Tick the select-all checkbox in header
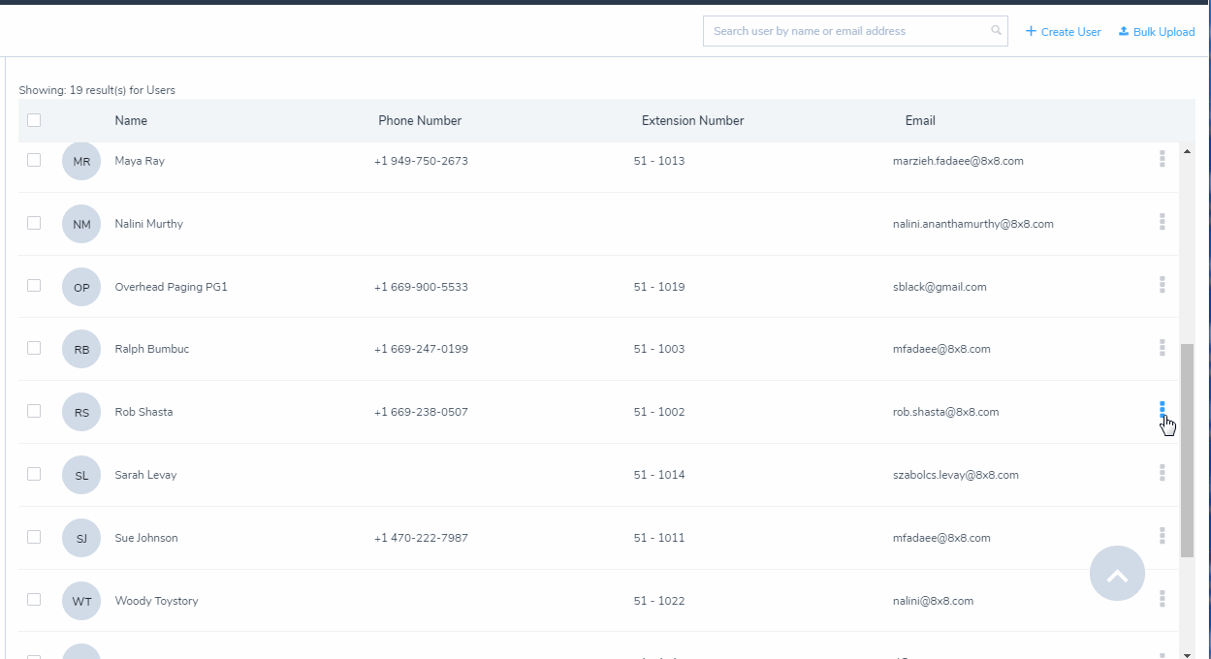Viewport: 1211px width, 659px height. [34, 120]
